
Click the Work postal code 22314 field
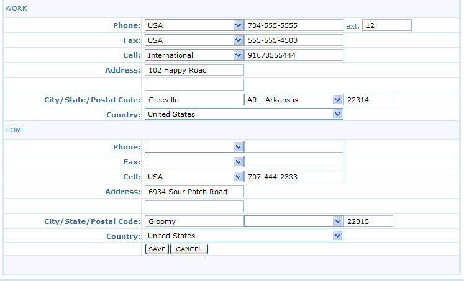(x=368, y=100)
